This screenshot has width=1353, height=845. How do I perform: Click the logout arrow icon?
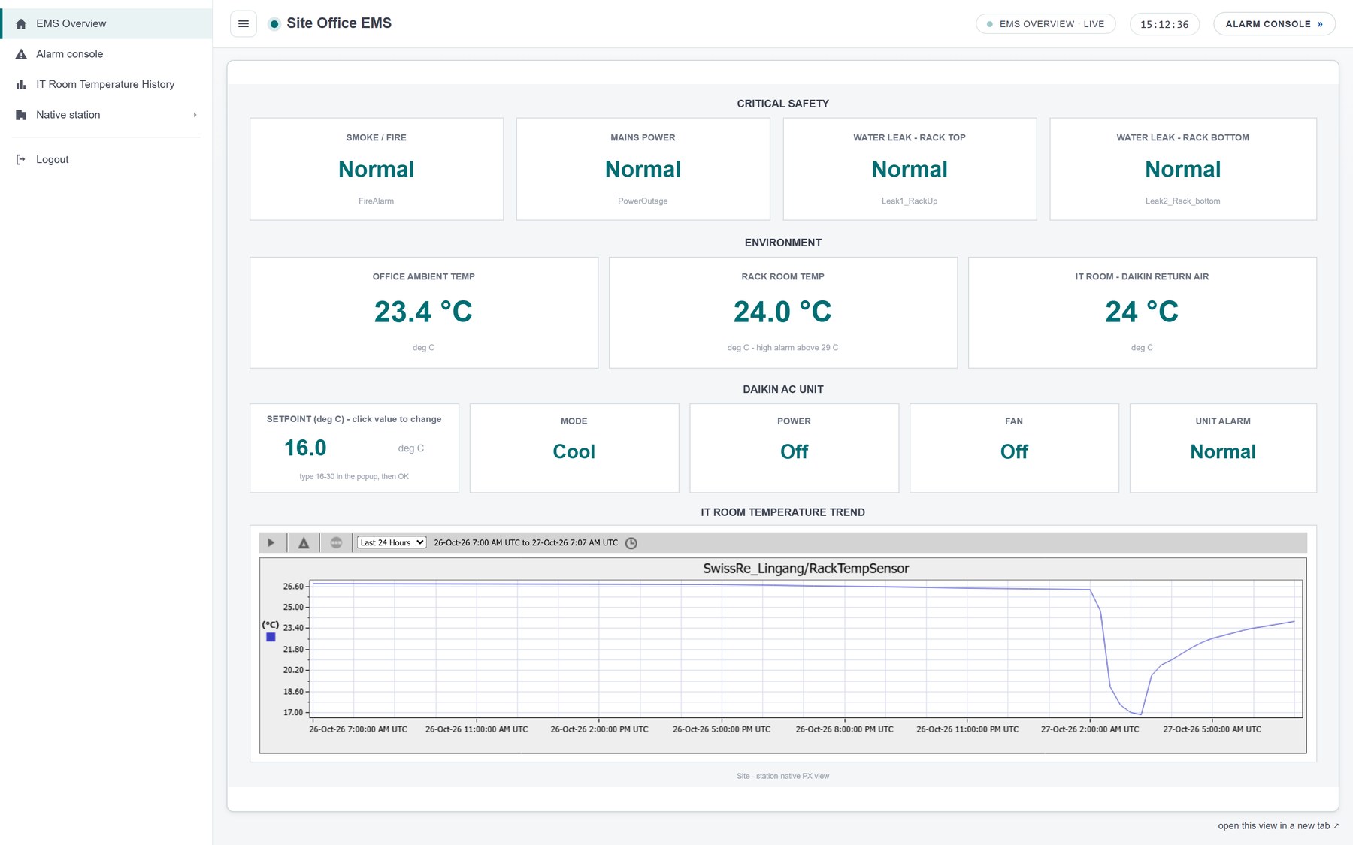(21, 159)
